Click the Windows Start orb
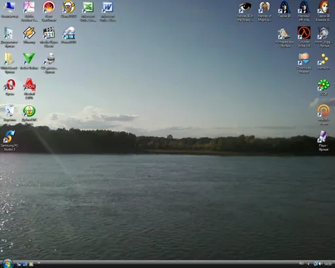 8,263
